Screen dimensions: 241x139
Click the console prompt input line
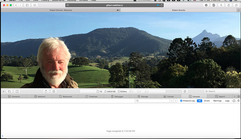[x=120, y=136]
